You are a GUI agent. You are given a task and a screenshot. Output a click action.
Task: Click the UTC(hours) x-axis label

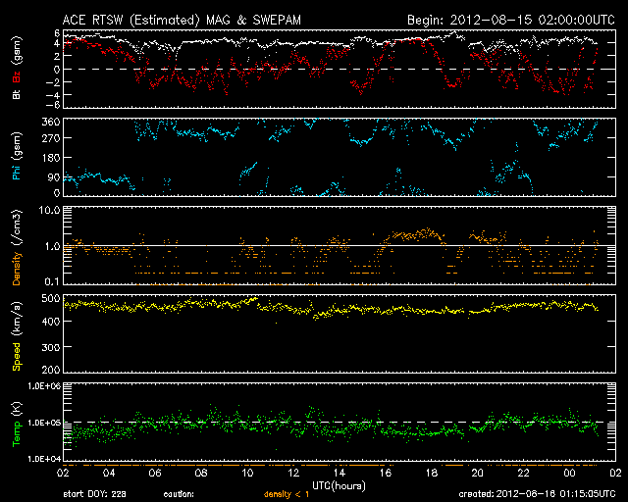coord(339,484)
